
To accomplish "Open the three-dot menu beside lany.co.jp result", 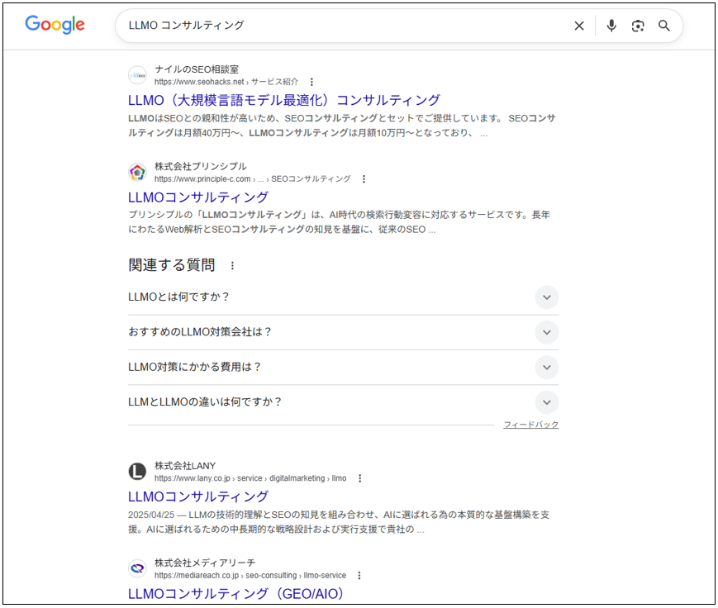I will click(x=359, y=478).
